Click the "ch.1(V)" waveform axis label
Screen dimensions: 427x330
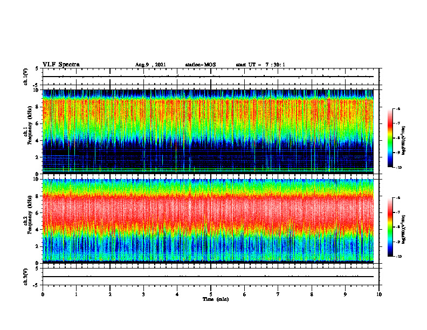pos(26,77)
